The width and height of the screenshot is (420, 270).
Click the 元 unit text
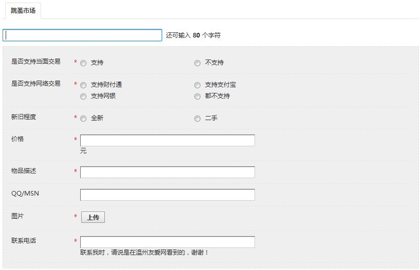83,151
